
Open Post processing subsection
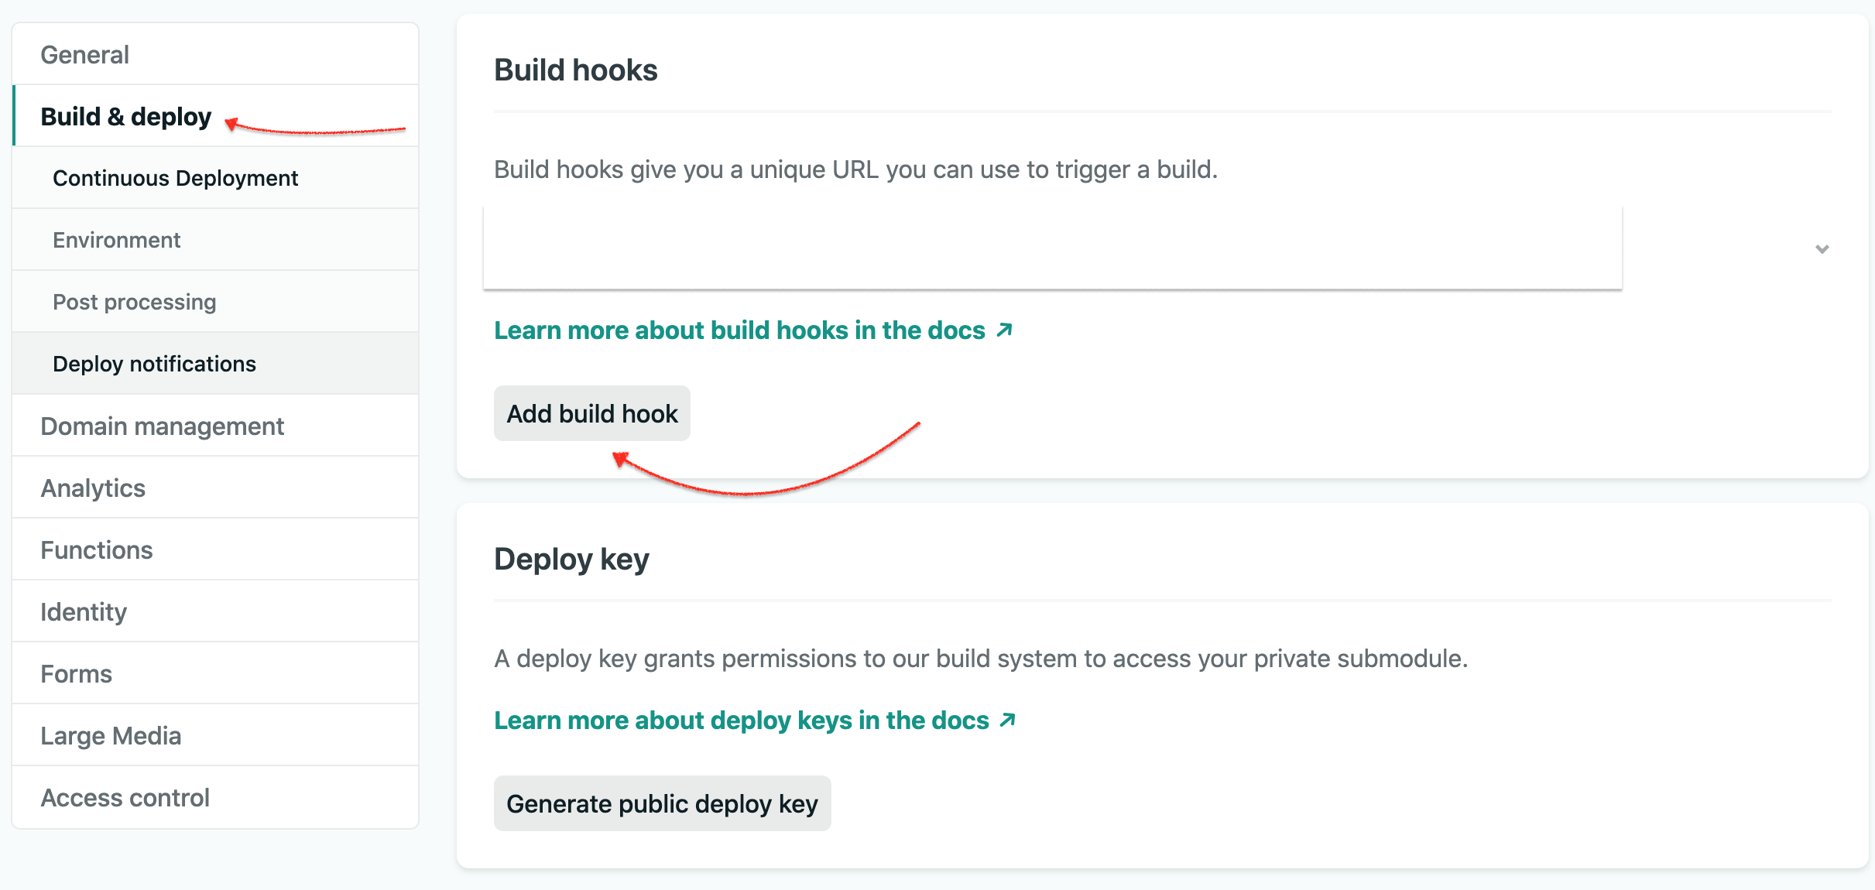click(x=215, y=302)
